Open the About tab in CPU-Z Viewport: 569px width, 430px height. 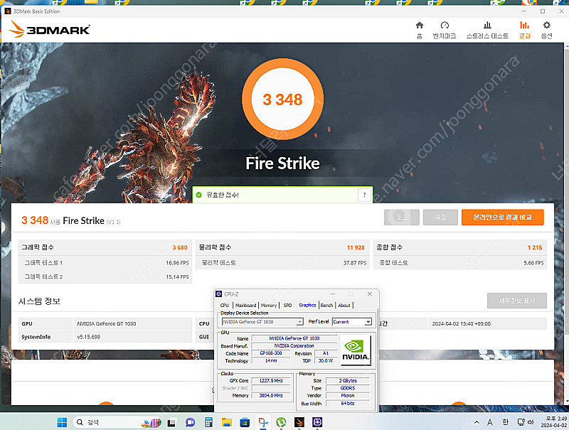[x=344, y=306]
